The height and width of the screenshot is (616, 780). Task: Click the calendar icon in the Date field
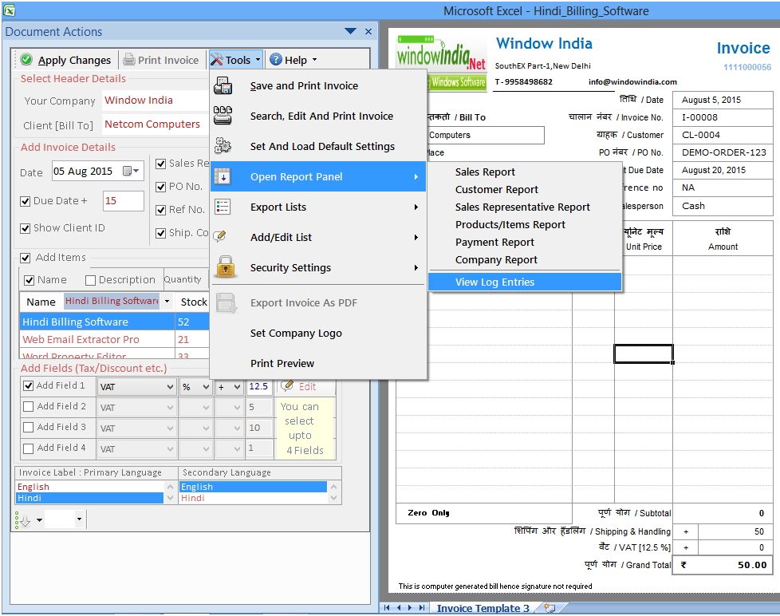[x=128, y=171]
